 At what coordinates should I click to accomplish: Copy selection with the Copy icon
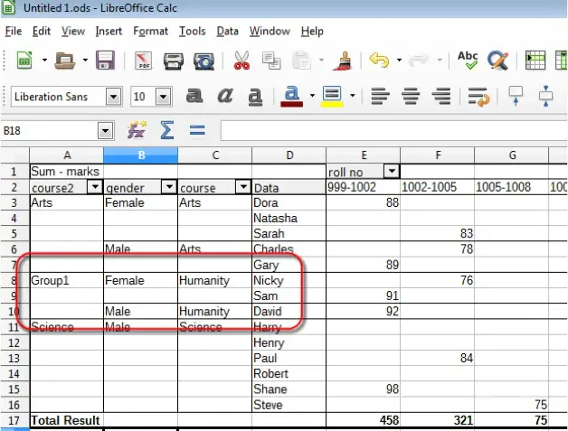pyautogui.click(x=271, y=61)
